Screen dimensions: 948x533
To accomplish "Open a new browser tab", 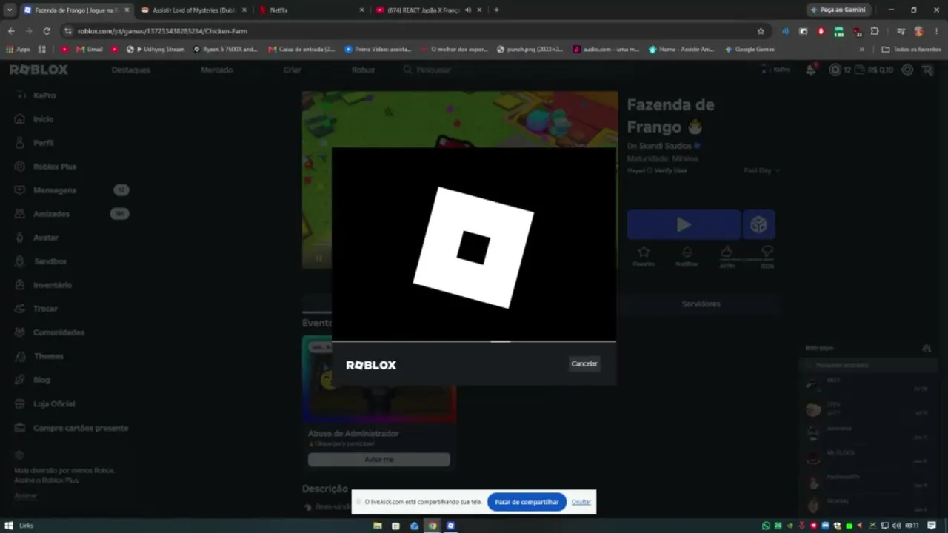I will (x=496, y=10).
